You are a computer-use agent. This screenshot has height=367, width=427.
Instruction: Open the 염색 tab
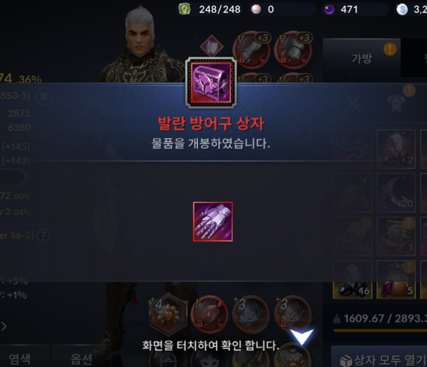click(x=20, y=359)
